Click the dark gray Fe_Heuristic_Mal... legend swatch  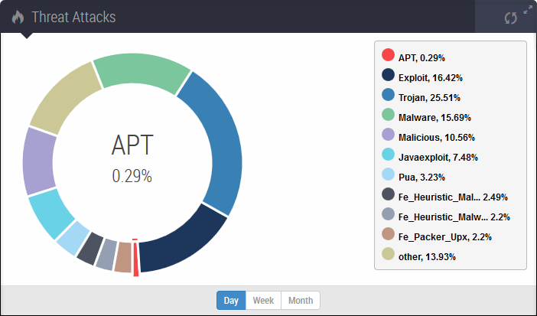pyautogui.click(x=388, y=194)
